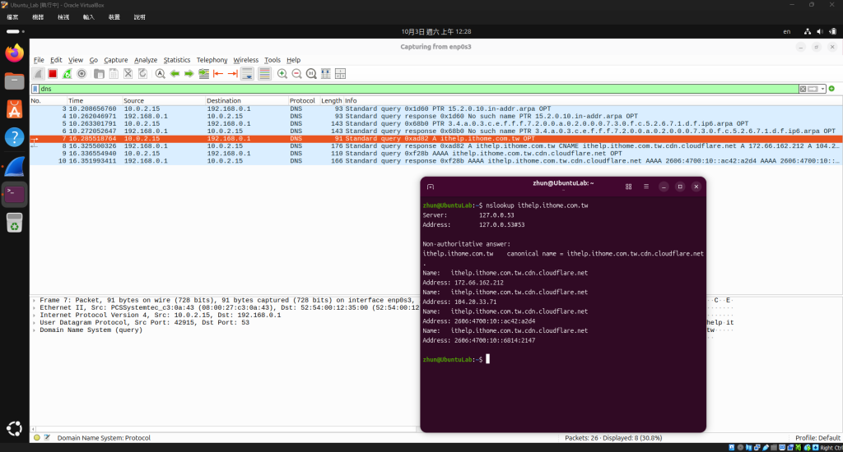Open Firefox from the Ubuntu dock
The width and height of the screenshot is (843, 452).
pyautogui.click(x=15, y=53)
